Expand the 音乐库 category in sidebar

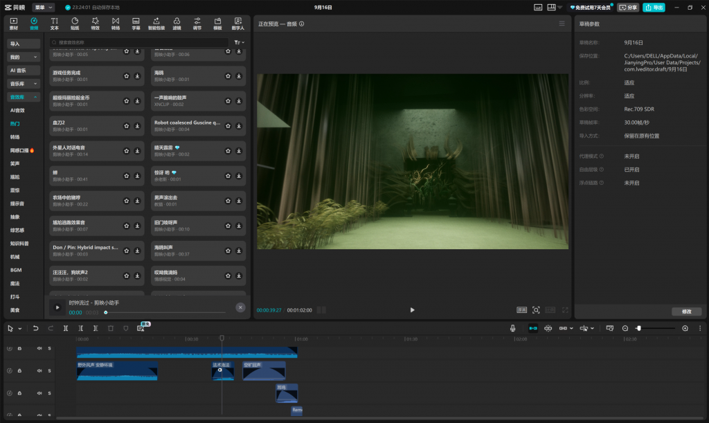[24, 83]
